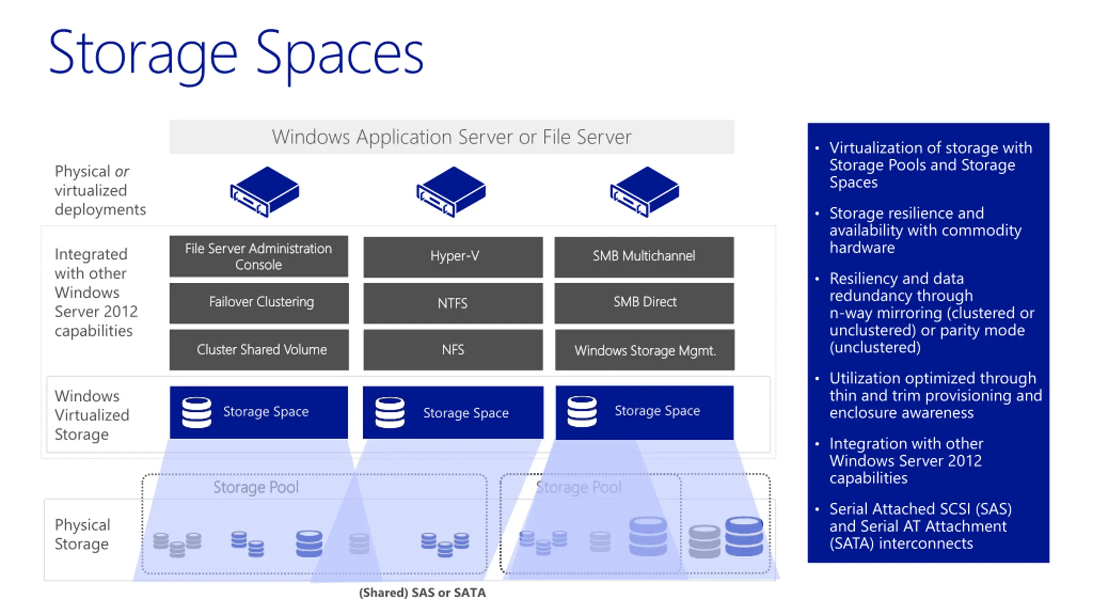The height and width of the screenshot is (615, 1093).
Task: Click the 'Serial Attached SCSI (SAS)' bullet
Action: (920, 526)
